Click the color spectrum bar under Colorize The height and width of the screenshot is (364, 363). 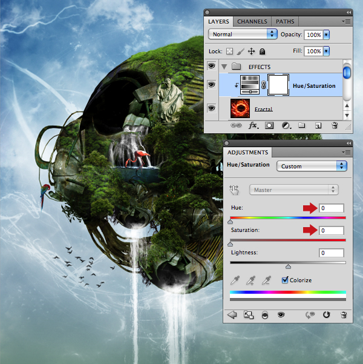click(x=288, y=292)
